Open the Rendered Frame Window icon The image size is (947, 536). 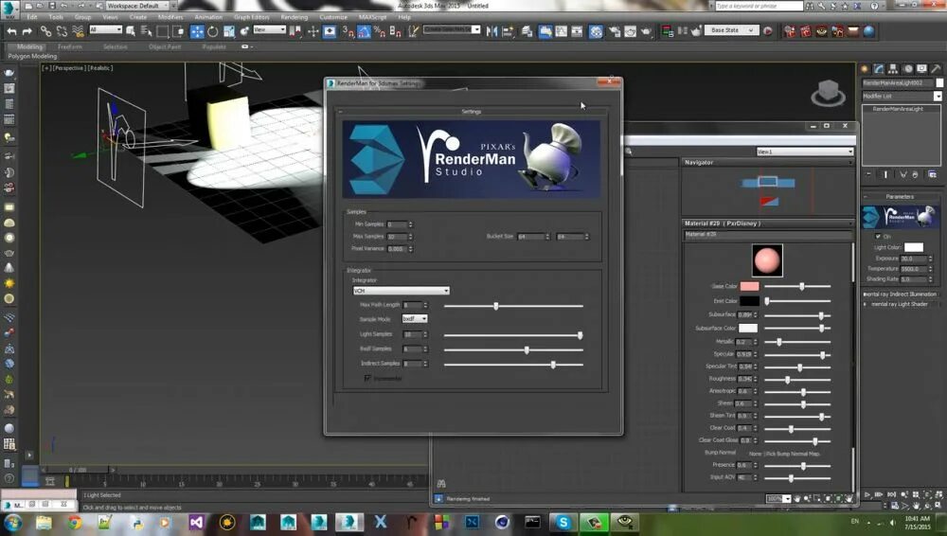click(630, 31)
